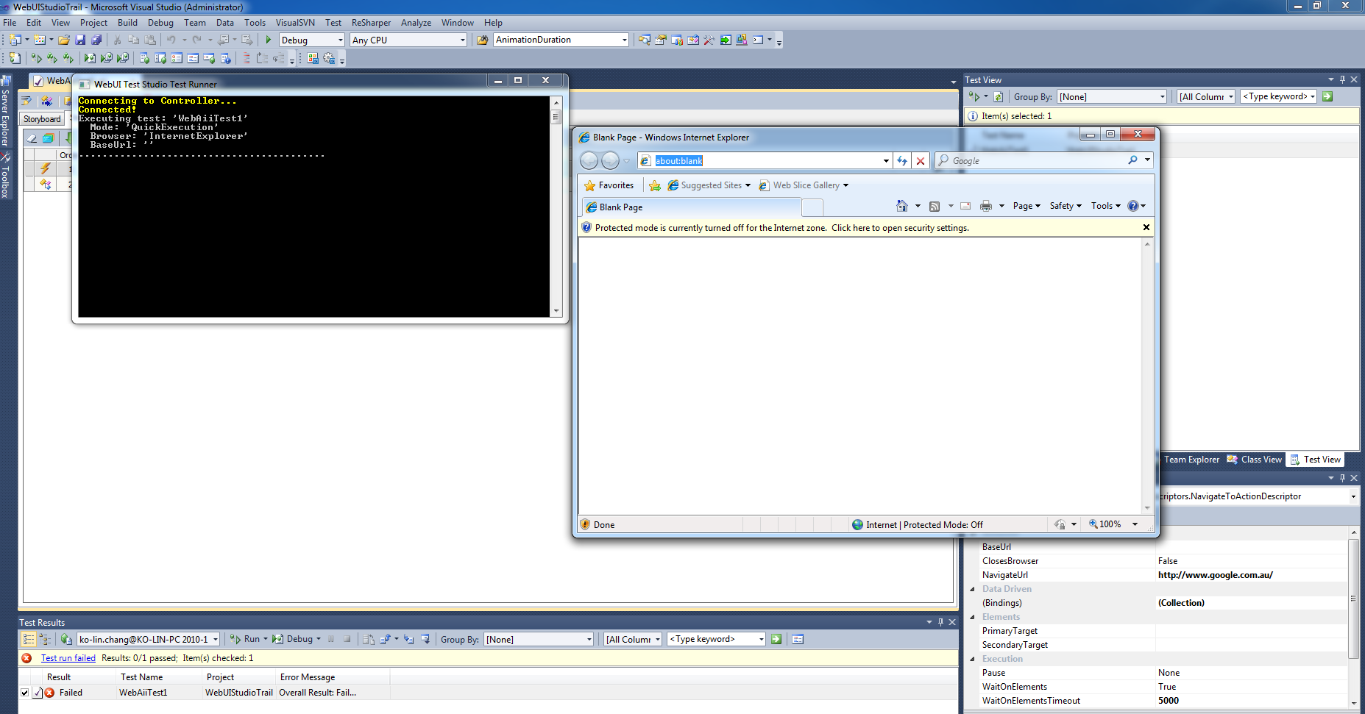This screenshot has width=1365, height=714.
Task: Click the NavigateUrl value http://www.google.com.au/
Action: (x=1215, y=575)
